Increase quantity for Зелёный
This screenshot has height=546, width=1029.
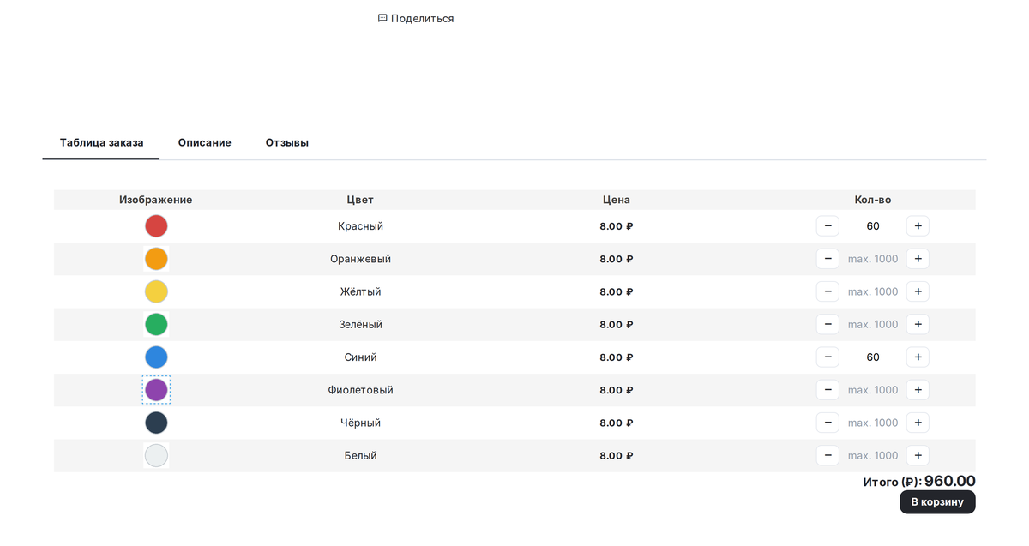pyautogui.click(x=918, y=324)
